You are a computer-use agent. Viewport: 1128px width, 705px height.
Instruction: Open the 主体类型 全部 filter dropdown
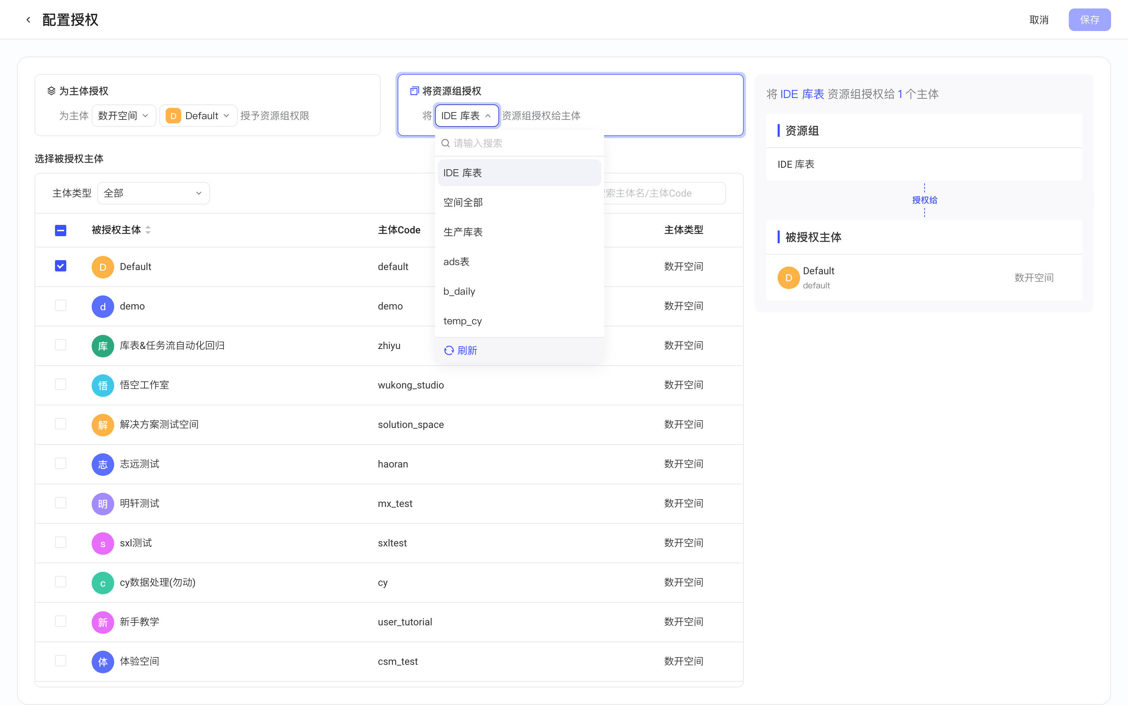pyautogui.click(x=153, y=193)
